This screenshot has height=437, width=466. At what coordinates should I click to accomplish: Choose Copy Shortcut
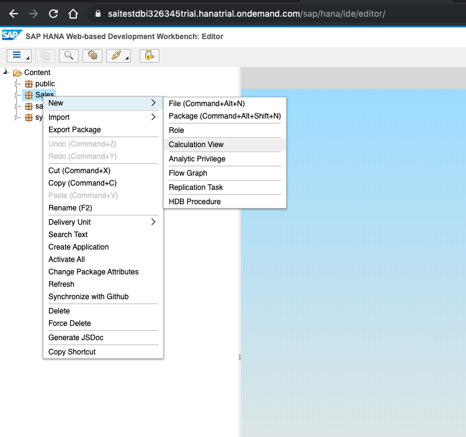(103, 352)
